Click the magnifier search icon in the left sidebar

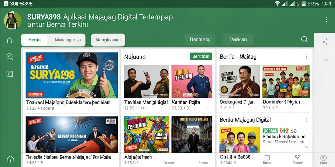pyautogui.click(x=10, y=57)
